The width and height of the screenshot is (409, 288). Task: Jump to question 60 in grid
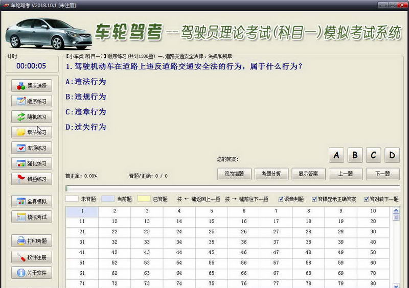tap(373, 263)
